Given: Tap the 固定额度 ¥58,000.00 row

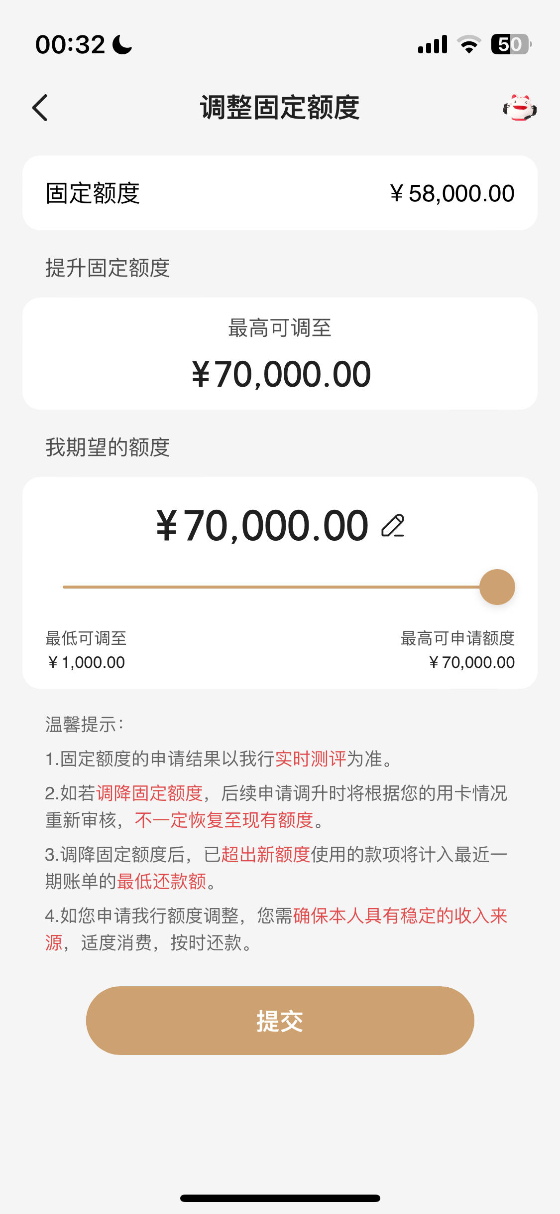Looking at the screenshot, I should coord(280,193).
